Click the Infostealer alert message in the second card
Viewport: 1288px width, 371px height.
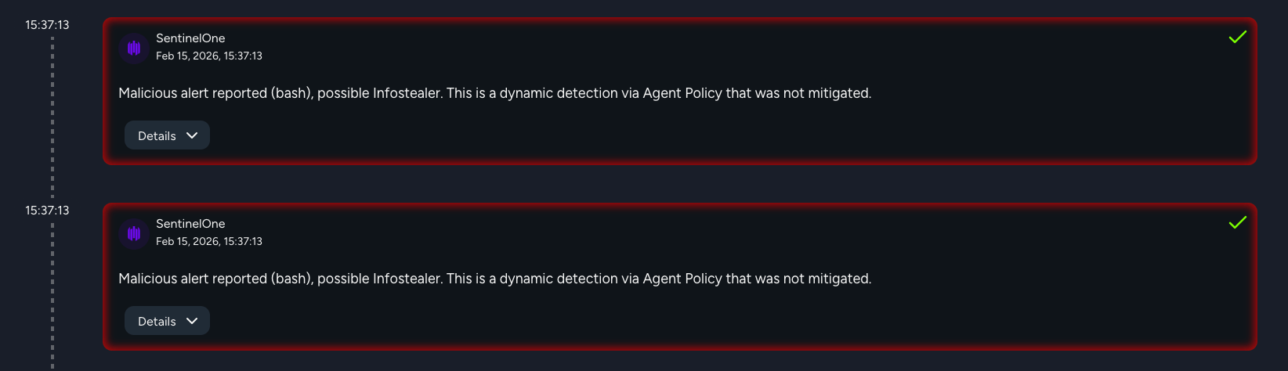pyautogui.click(x=494, y=279)
